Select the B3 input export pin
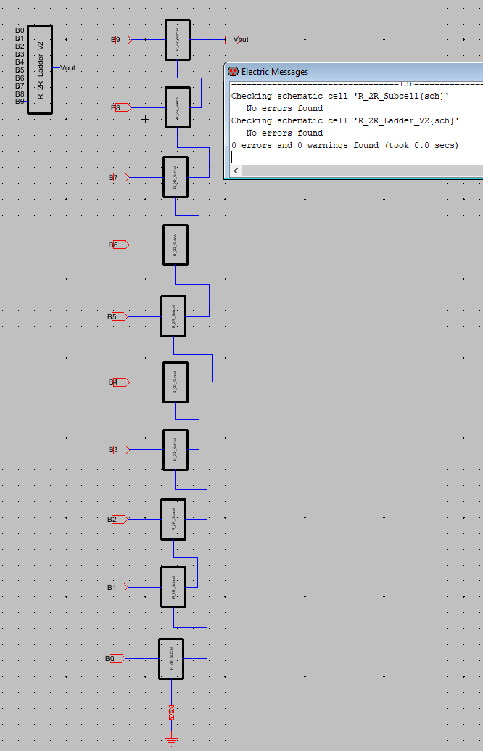 click(120, 450)
